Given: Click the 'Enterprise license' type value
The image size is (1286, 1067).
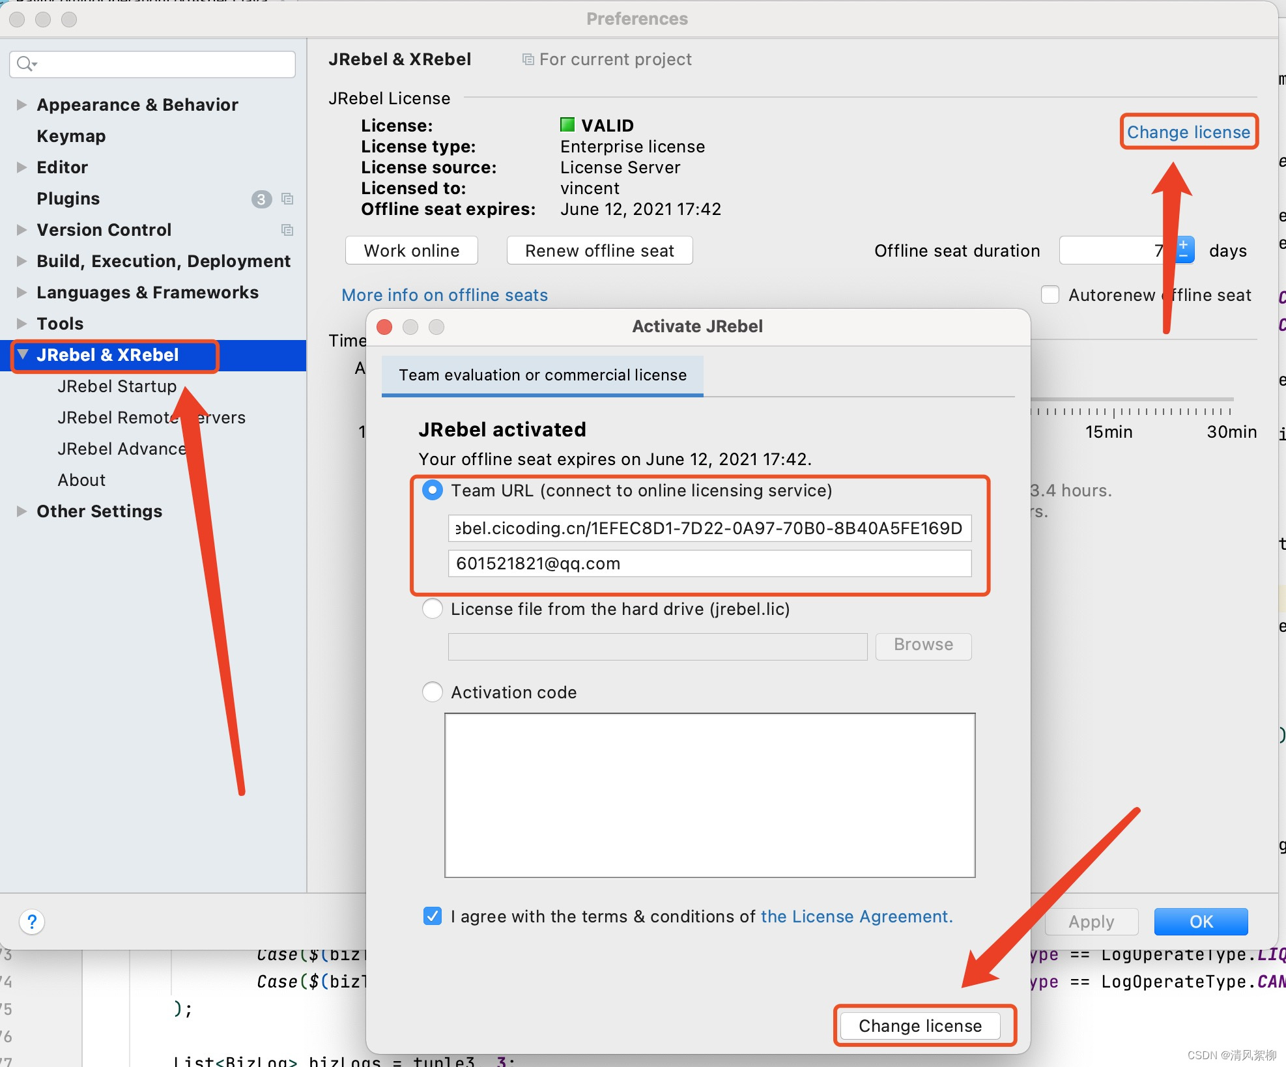Looking at the screenshot, I should [633, 147].
